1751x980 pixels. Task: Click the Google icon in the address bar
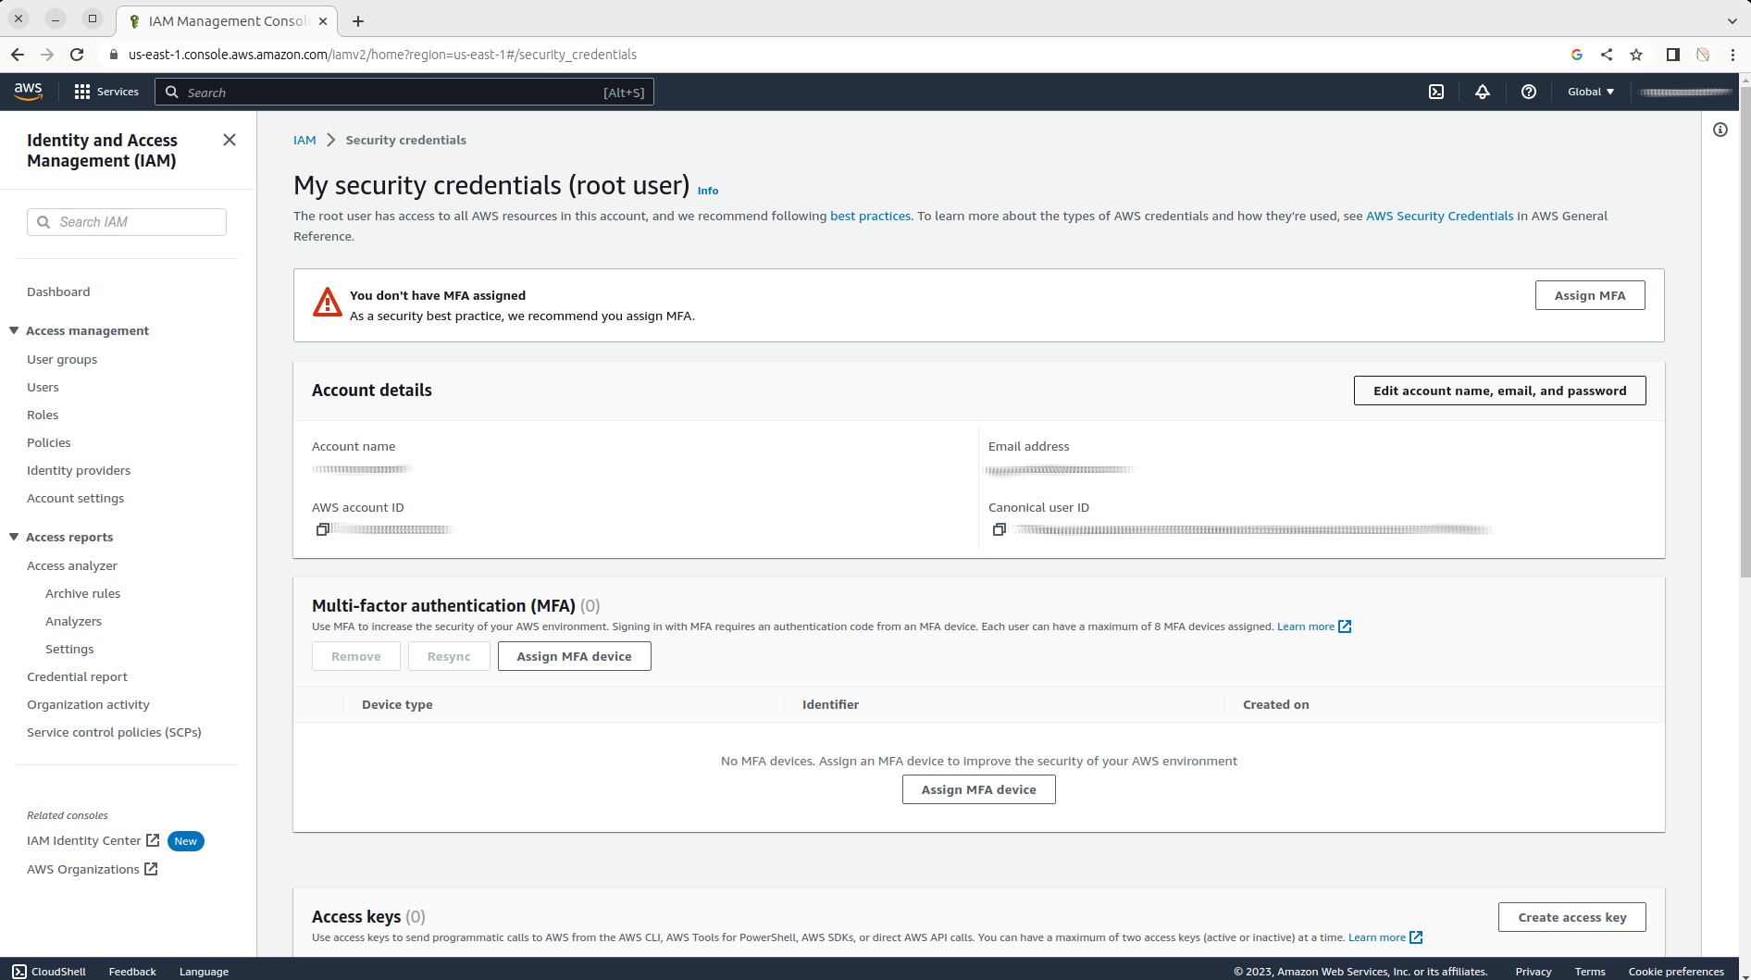tap(1577, 55)
